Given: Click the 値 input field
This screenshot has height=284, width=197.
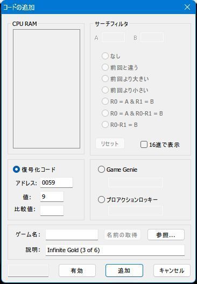Looking at the screenshot, I should pos(52,197).
